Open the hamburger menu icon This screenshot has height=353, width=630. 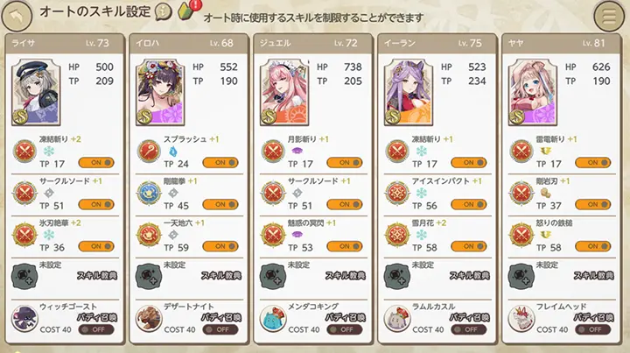(x=609, y=17)
